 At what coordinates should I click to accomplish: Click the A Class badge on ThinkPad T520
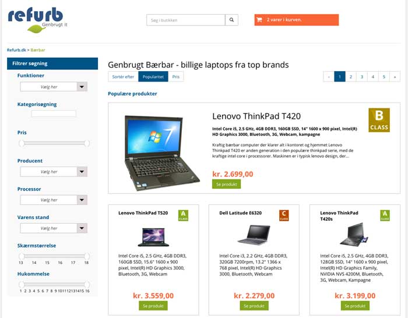click(183, 215)
